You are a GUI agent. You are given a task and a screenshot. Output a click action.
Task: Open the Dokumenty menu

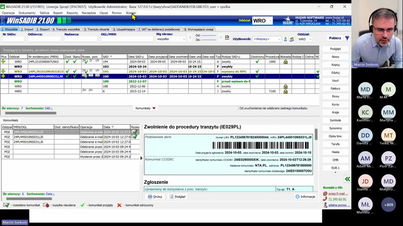pyautogui.click(x=27, y=13)
